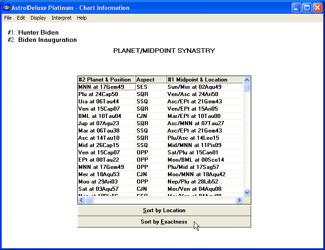Select the 'Plu at 24Cap50' cell
This screenshot has height=250, width=325.
click(107, 94)
